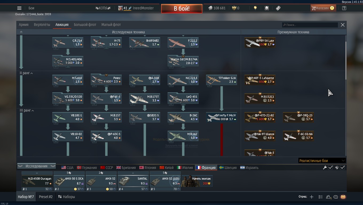The height and width of the screenshot is (205, 363).
Task: Open the Наборы presets list
Action: [66, 197]
